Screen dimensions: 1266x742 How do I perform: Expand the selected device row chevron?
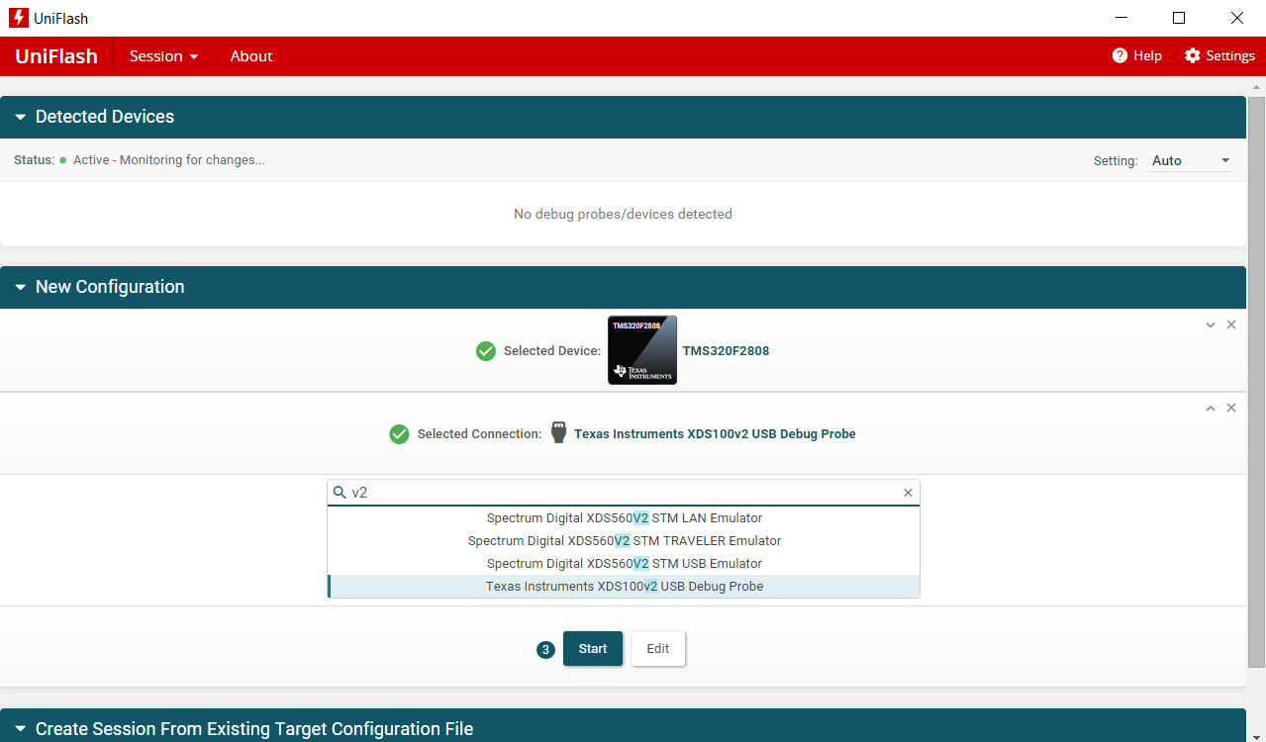point(1210,325)
